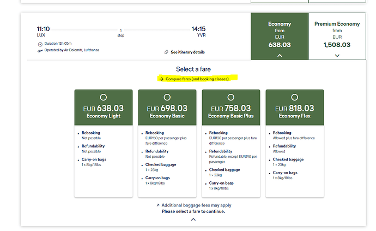Viewport: 376px width, 231px height.
Task: Select the Economy Basic fare radio button
Action: 167,97
